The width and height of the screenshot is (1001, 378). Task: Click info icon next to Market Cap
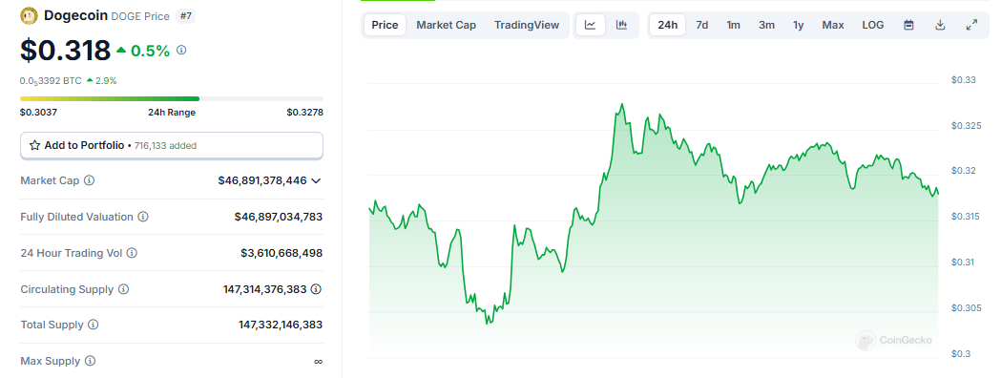coord(90,180)
